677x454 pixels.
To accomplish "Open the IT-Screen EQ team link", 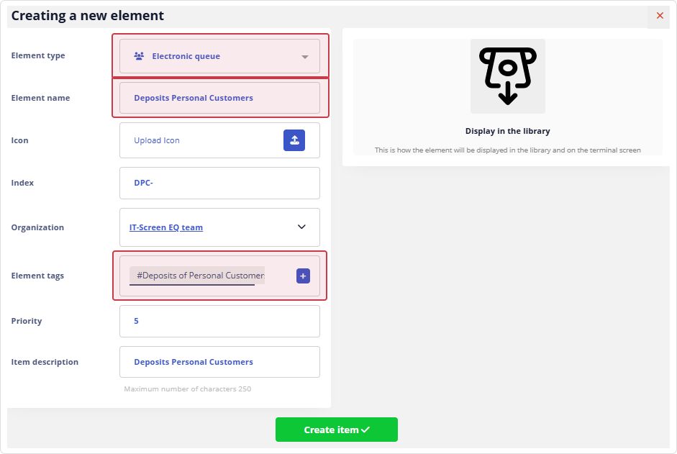I will pos(166,227).
